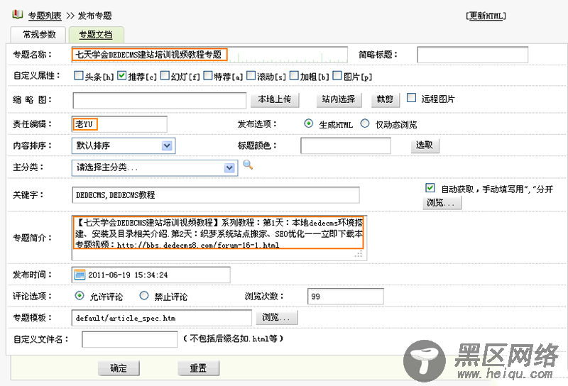
Task: Switch to the 常规参数 tab
Action: pos(38,35)
